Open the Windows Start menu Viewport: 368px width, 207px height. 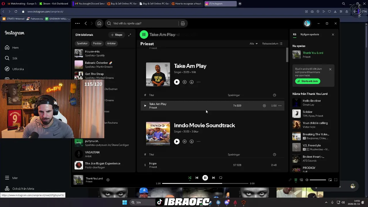point(124,202)
